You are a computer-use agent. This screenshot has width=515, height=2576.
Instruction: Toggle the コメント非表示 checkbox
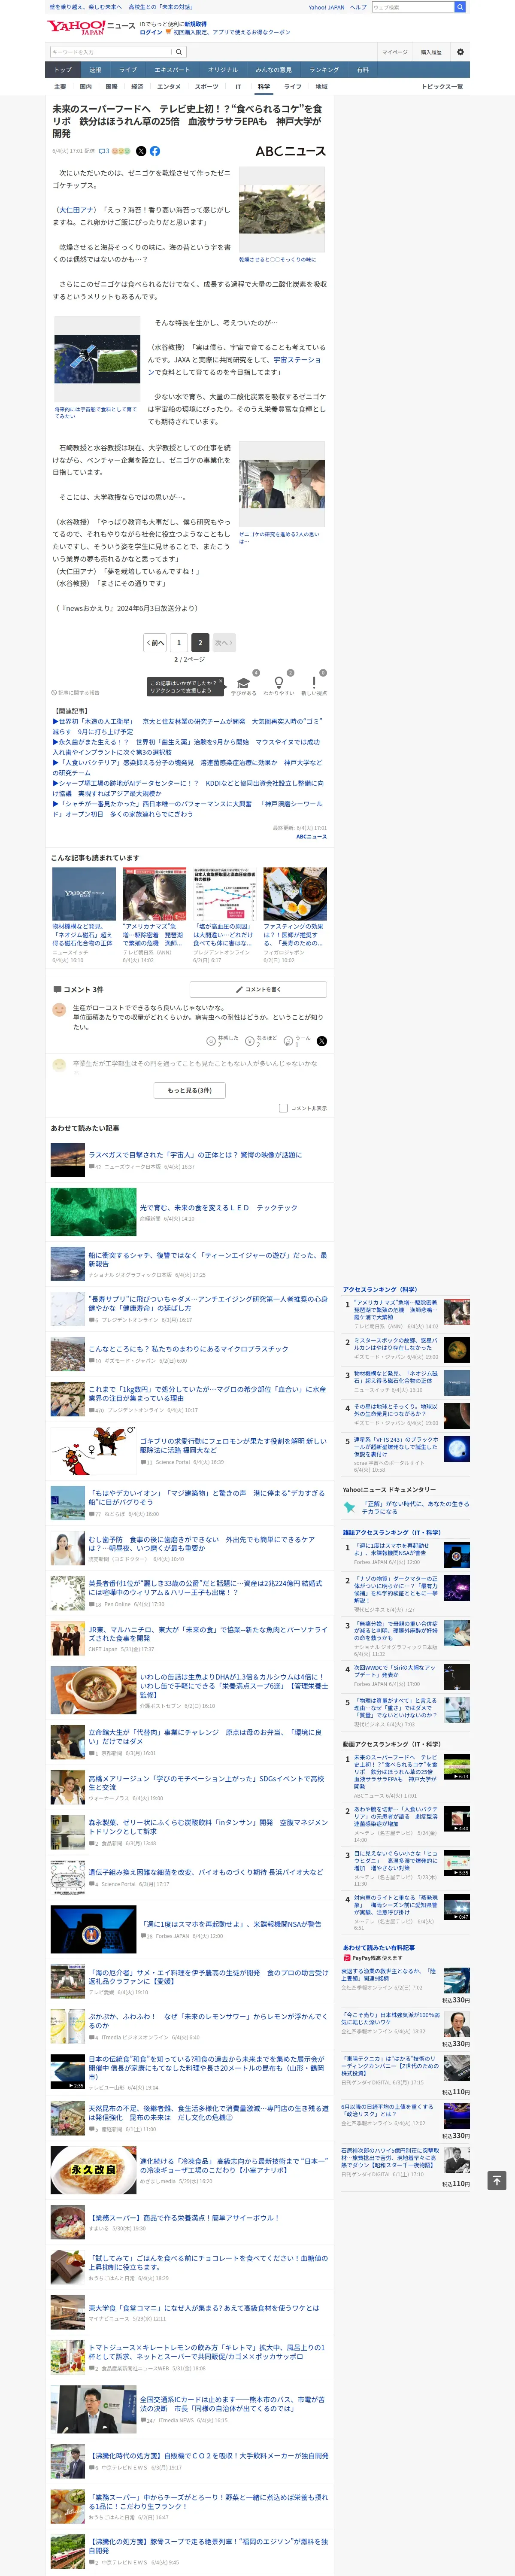283,1108
